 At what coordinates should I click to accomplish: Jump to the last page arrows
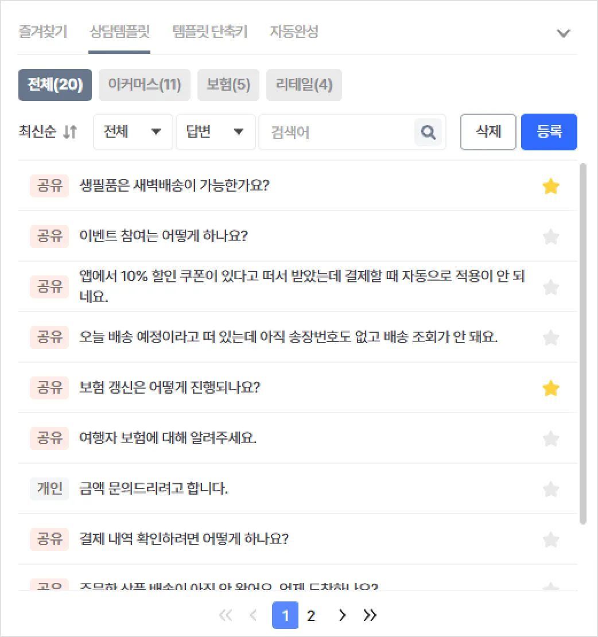370,616
